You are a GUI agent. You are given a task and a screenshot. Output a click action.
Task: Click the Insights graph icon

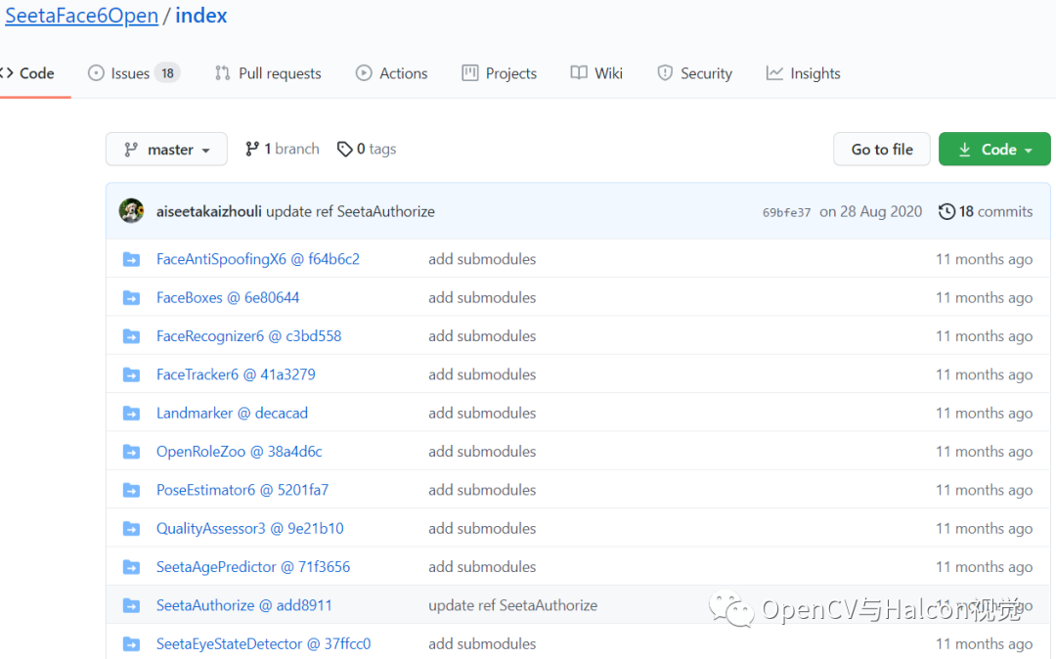(774, 73)
